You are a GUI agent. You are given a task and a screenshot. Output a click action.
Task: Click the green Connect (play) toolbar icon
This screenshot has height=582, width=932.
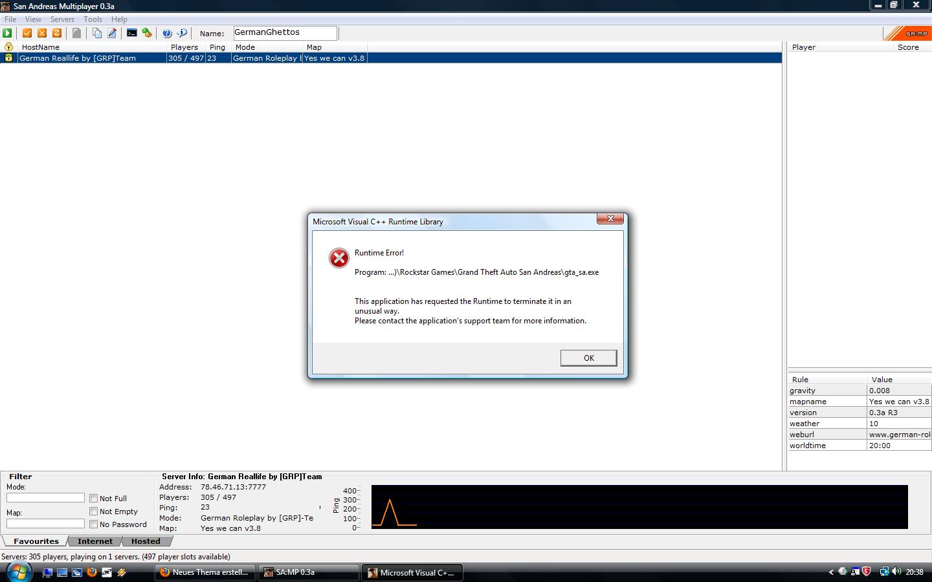tap(7, 33)
